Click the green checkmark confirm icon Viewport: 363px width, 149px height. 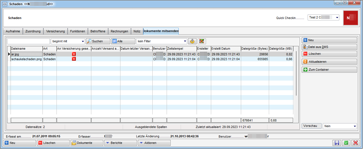(346, 143)
